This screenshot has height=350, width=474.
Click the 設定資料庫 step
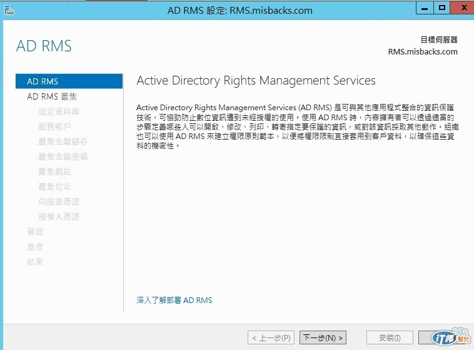point(59,111)
